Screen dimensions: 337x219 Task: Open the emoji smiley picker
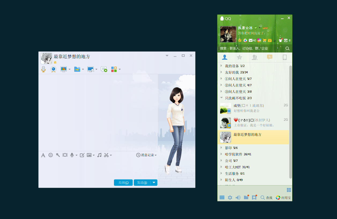[x=50, y=155]
